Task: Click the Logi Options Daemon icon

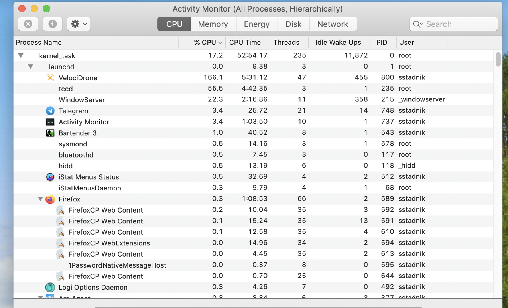Action: [50, 287]
